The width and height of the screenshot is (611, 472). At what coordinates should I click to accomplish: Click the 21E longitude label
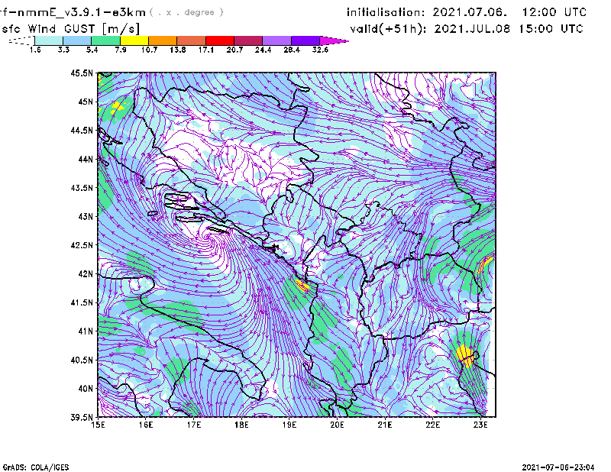[x=385, y=425]
